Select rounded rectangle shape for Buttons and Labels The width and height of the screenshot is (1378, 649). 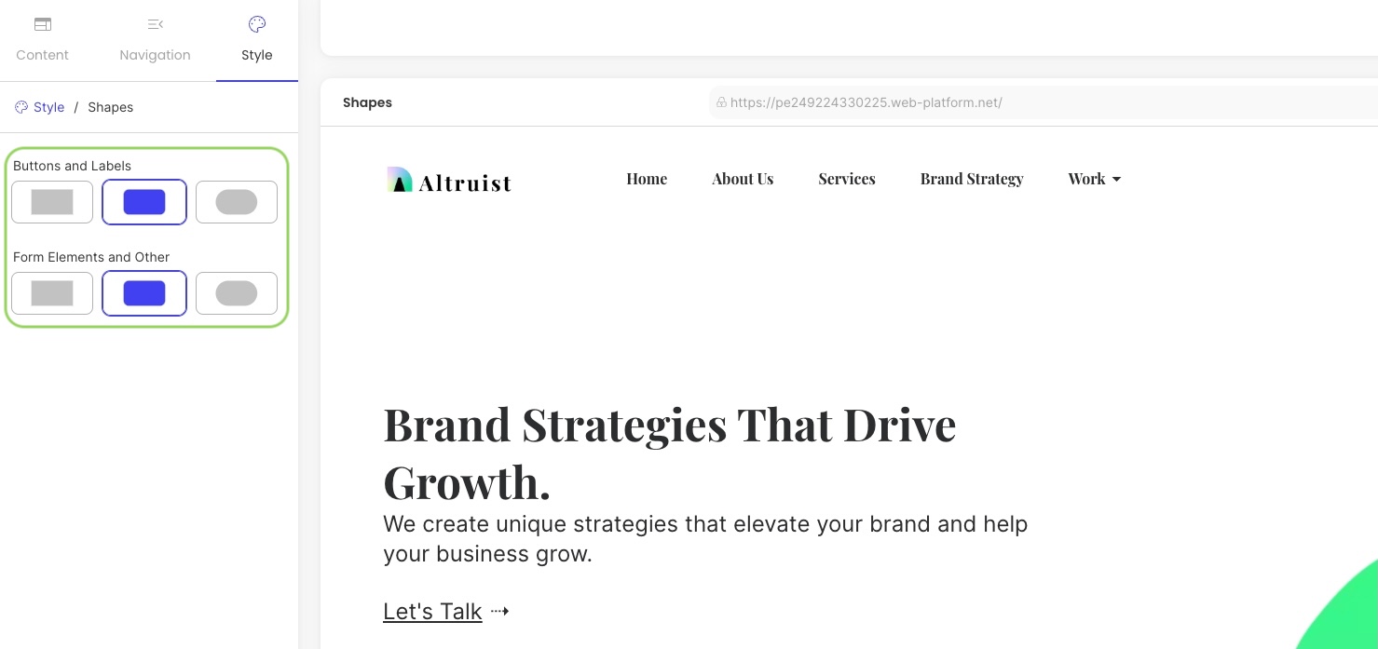click(144, 202)
